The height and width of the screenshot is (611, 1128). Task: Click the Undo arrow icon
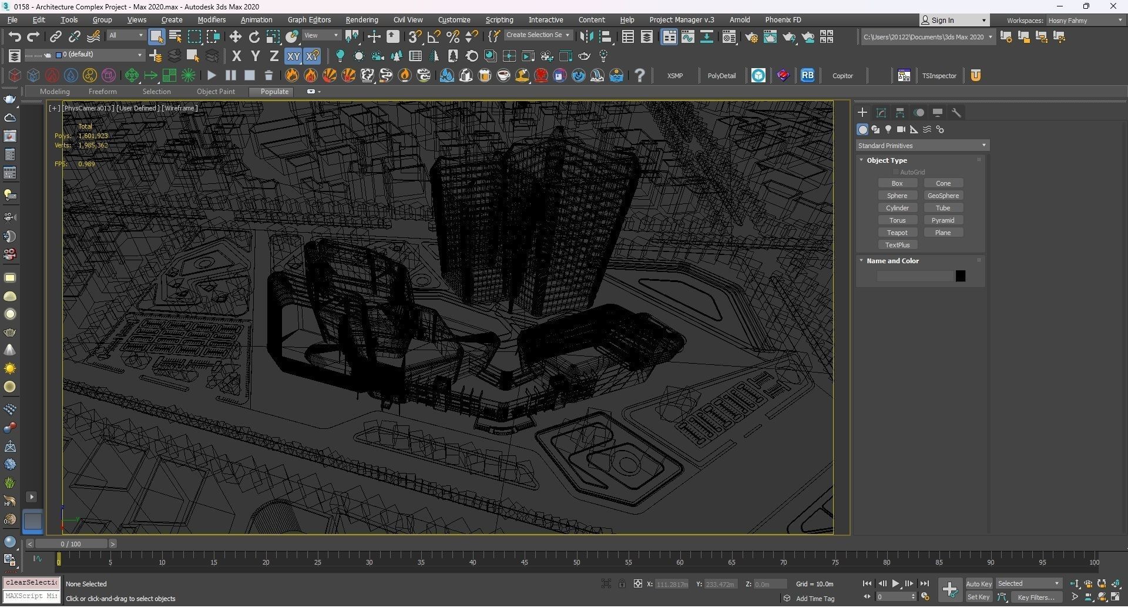14,37
